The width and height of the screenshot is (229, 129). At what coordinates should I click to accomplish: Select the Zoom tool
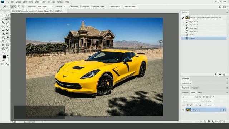coord(8,48)
